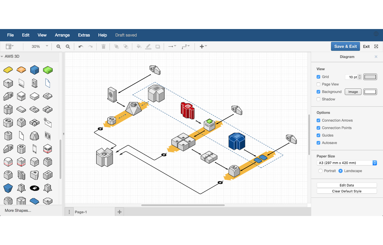Screen dimensions: 383x245
Task: Enable the Page View checkbox
Action: pyautogui.click(x=318, y=84)
